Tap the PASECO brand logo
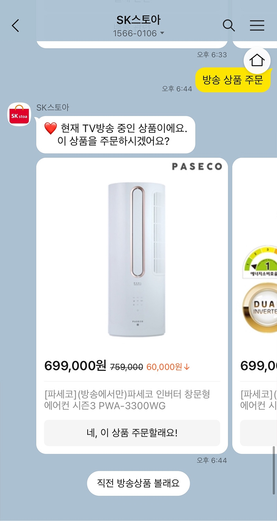277x521 pixels. pyautogui.click(x=197, y=167)
